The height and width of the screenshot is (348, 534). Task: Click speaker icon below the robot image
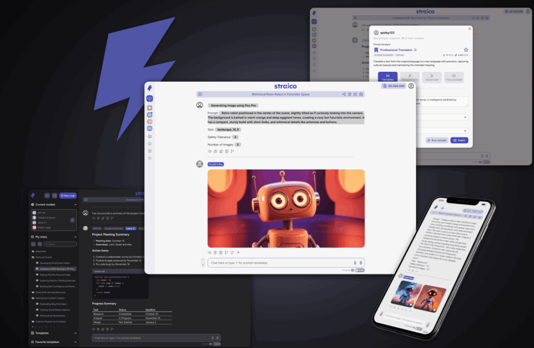(210, 252)
